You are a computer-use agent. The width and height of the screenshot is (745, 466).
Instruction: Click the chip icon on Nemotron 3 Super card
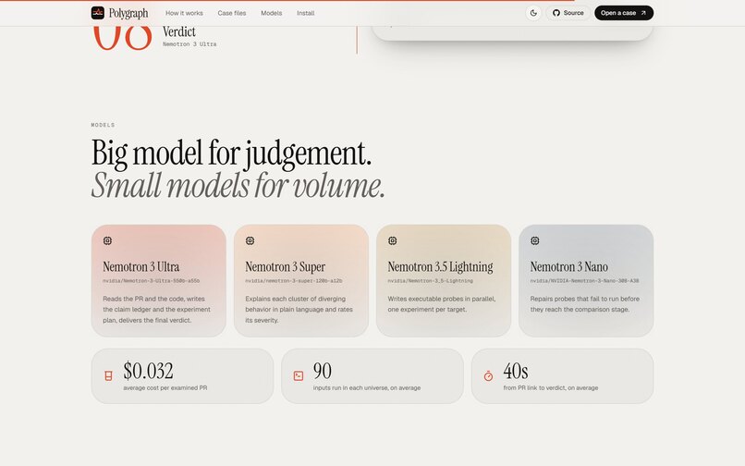(250, 240)
